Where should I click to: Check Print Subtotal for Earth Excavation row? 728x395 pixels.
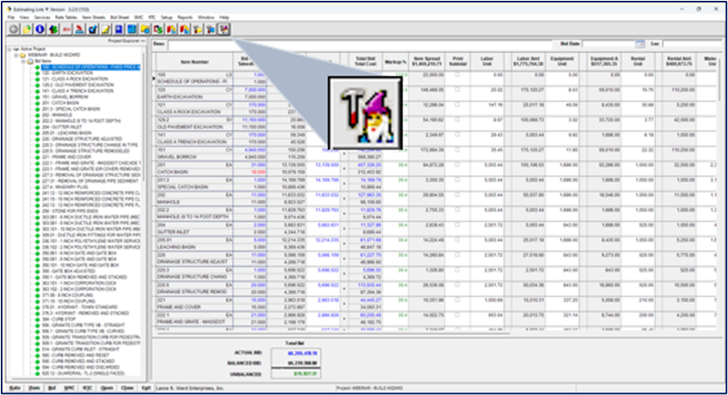(x=457, y=89)
